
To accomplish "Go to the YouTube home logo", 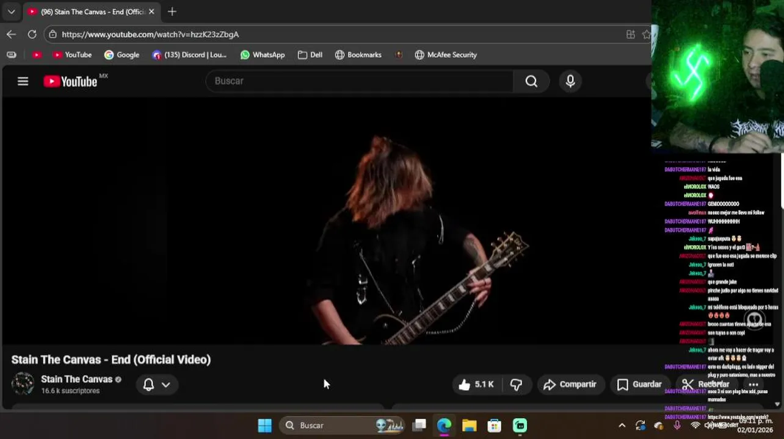I will click(x=70, y=81).
